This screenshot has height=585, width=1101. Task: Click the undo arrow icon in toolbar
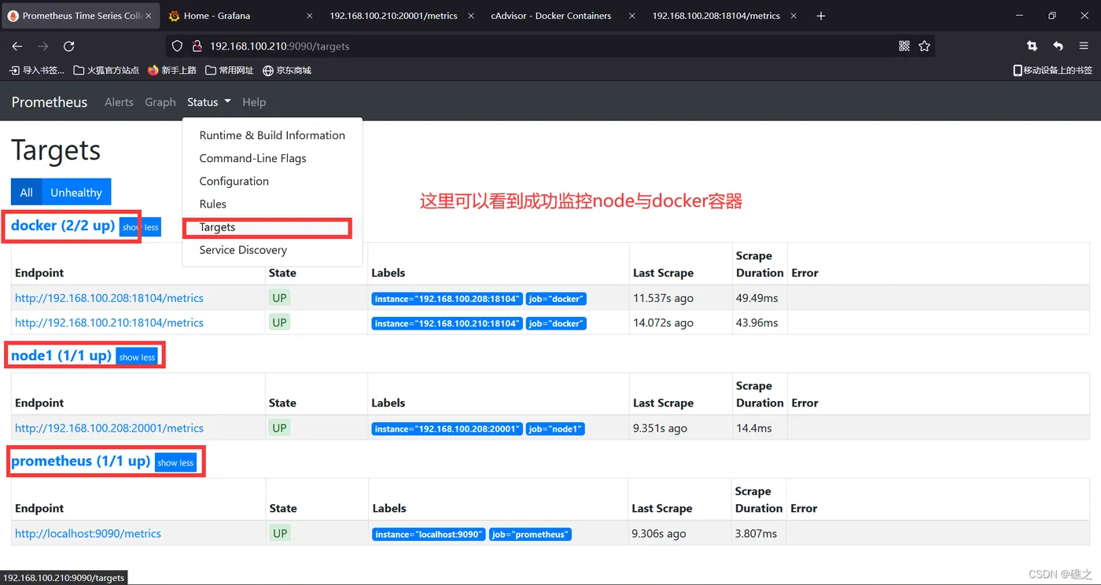[x=1058, y=46]
